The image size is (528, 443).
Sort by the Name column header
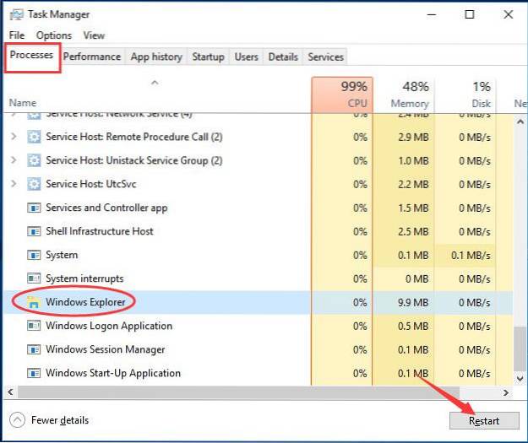(23, 103)
